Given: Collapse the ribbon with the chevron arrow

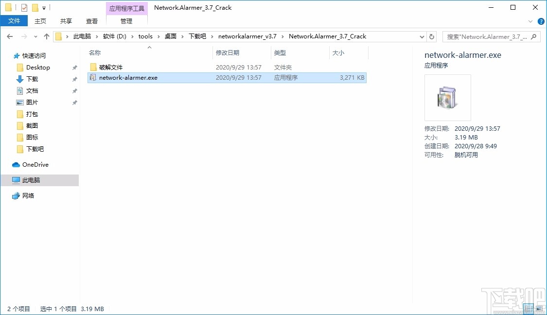Looking at the screenshot, I should tap(530, 21).
